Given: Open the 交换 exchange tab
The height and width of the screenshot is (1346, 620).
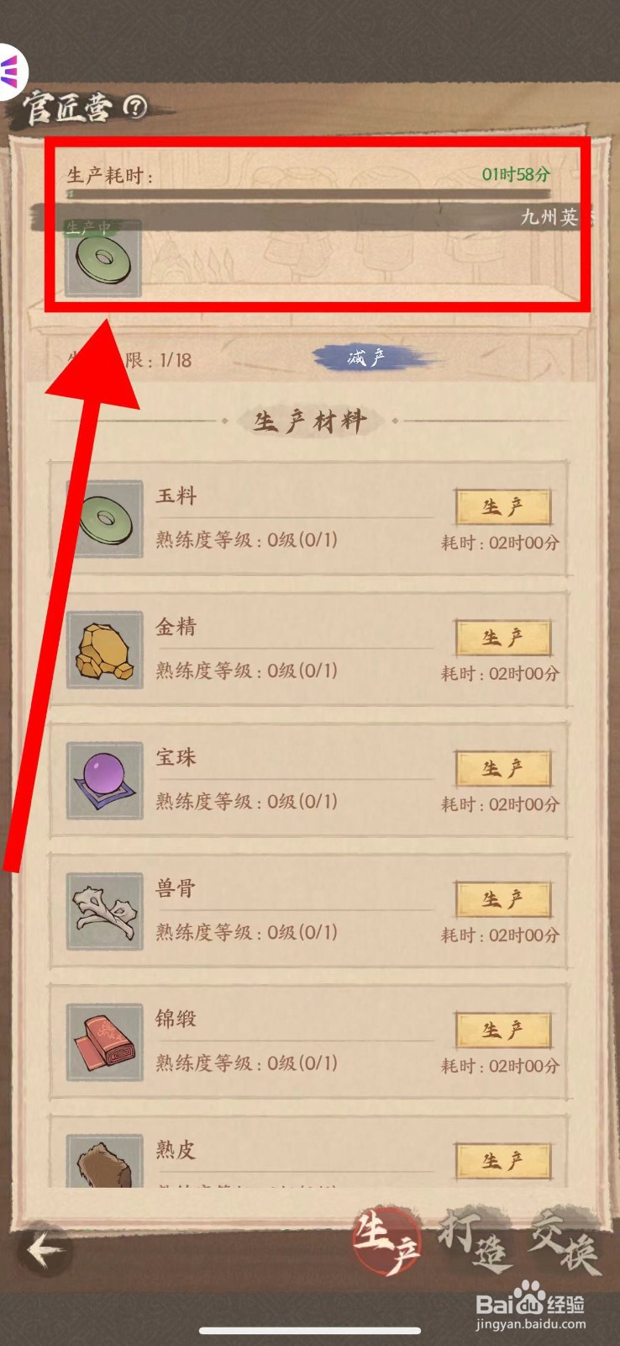Looking at the screenshot, I should [565, 1239].
